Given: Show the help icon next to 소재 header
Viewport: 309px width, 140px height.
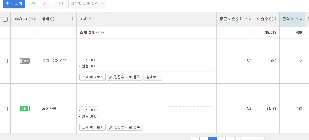Looking at the screenshot, I should point(90,19).
